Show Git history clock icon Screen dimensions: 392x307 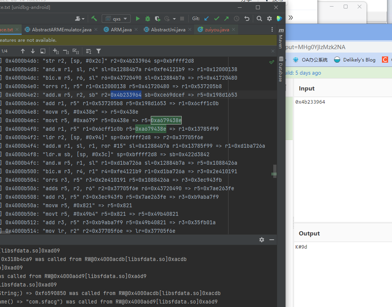pos(237,19)
